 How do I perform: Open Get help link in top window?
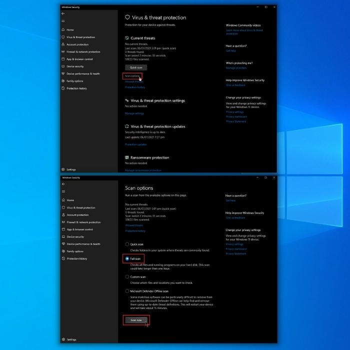(x=231, y=50)
